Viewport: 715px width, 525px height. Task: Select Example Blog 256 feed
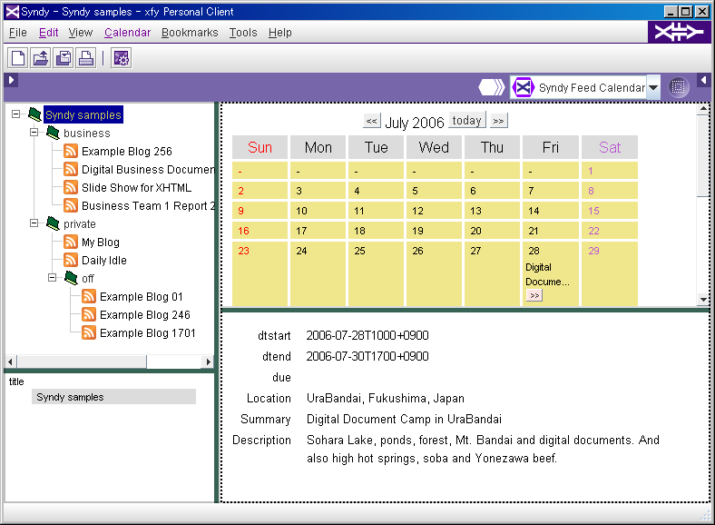(126, 152)
